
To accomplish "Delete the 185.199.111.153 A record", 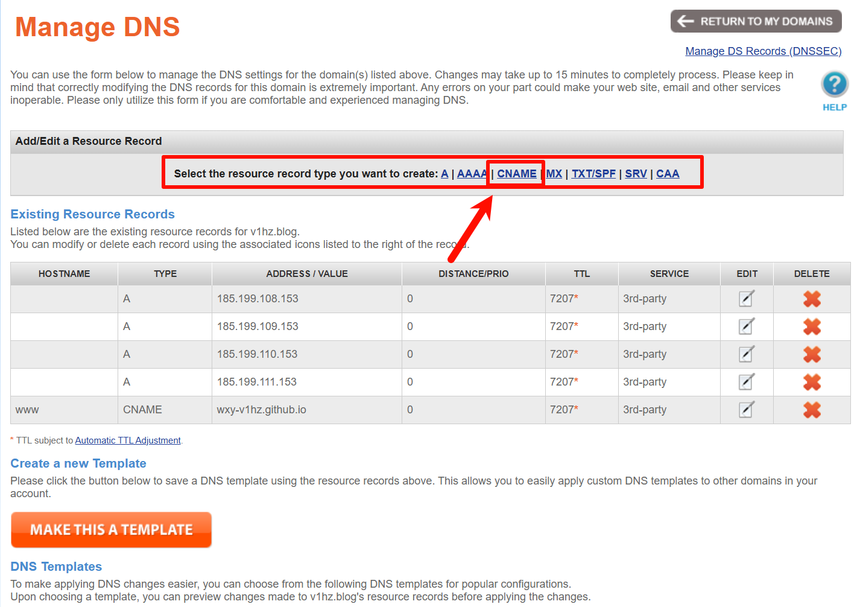I will tap(812, 382).
